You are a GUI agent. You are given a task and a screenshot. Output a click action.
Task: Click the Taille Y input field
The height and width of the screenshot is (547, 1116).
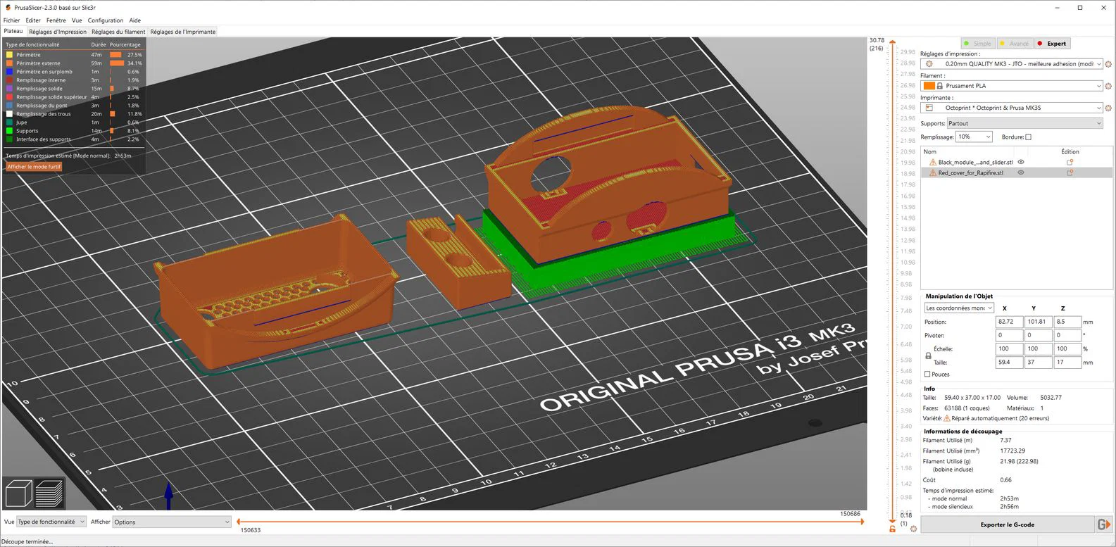coord(1038,363)
